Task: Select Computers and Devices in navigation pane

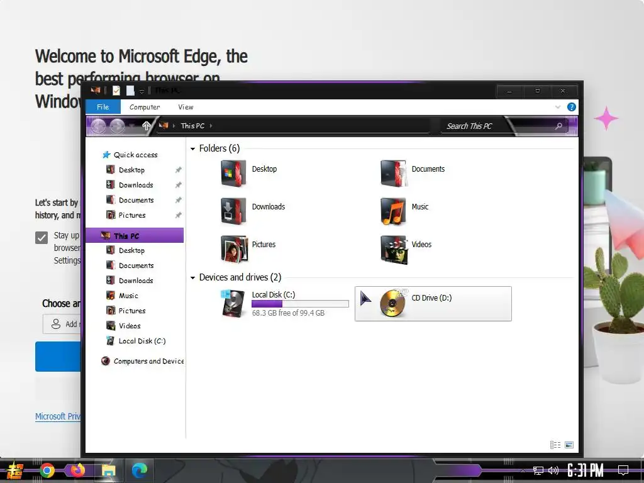Action: point(143,361)
